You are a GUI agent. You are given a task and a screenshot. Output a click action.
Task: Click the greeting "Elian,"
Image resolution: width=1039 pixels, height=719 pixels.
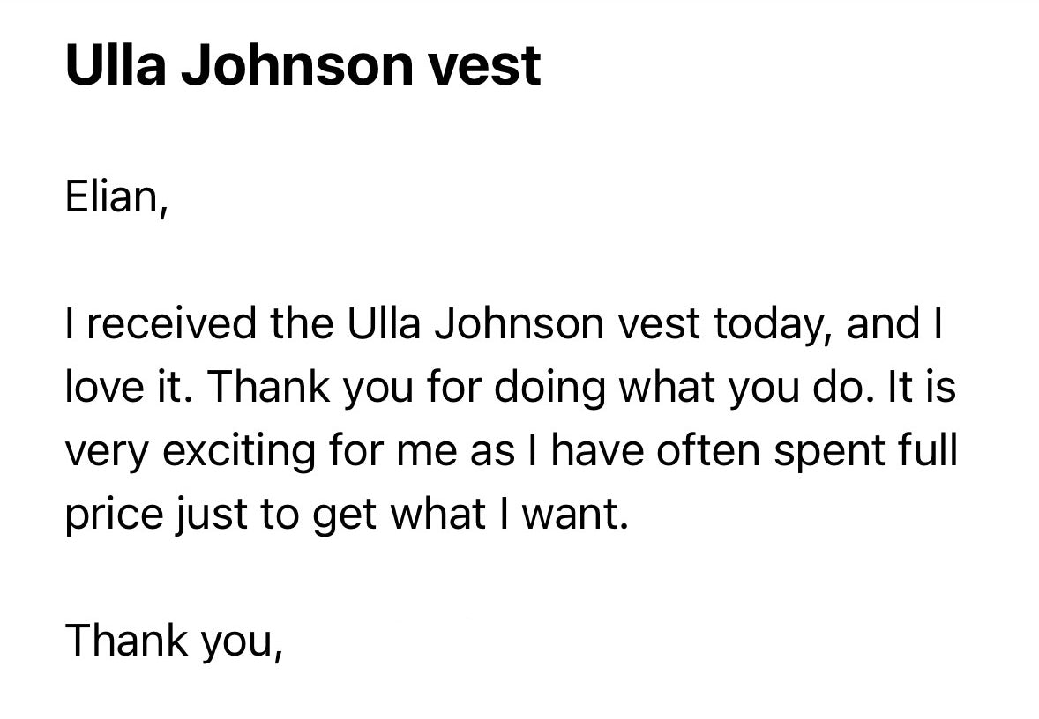pyautogui.click(x=117, y=196)
